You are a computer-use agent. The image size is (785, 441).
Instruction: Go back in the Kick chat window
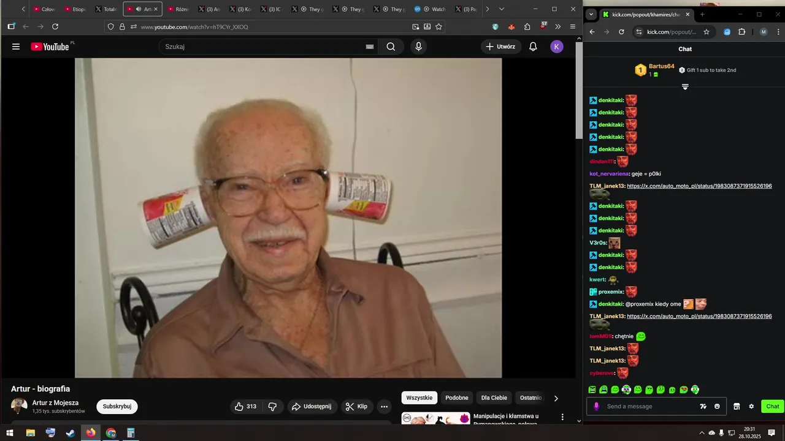(592, 32)
